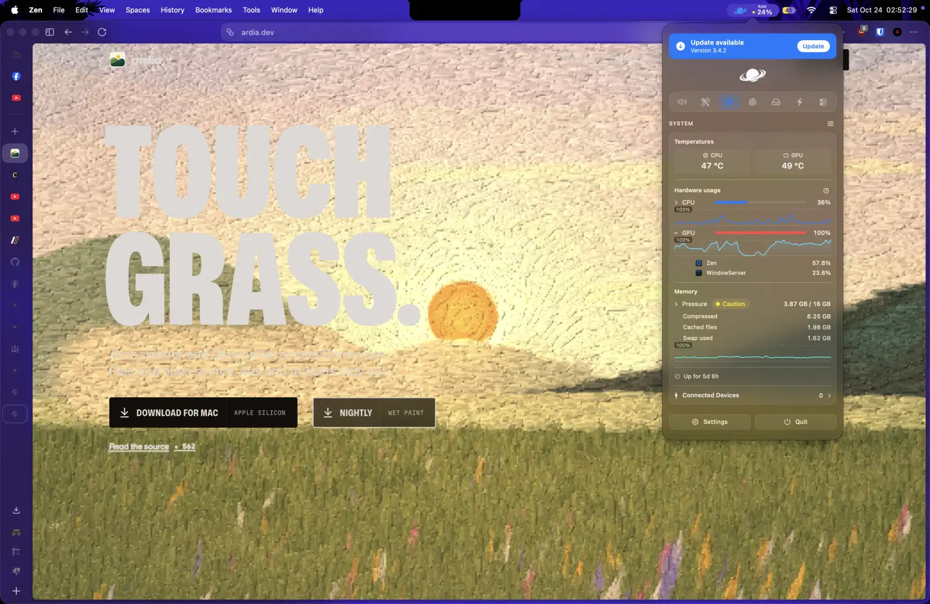This screenshot has width=930, height=604.
Task: Click Download for Mac button
Action: [203, 413]
